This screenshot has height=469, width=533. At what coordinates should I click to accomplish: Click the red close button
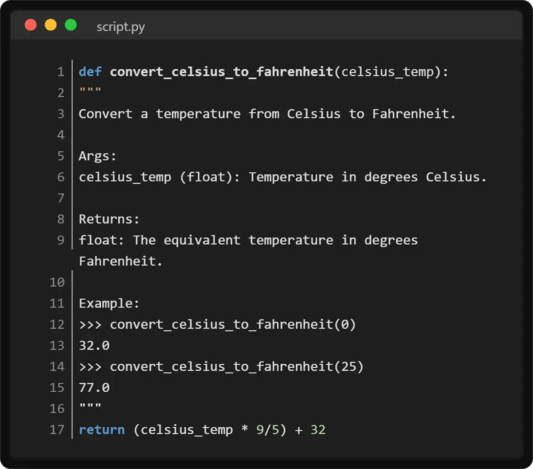tap(31, 25)
